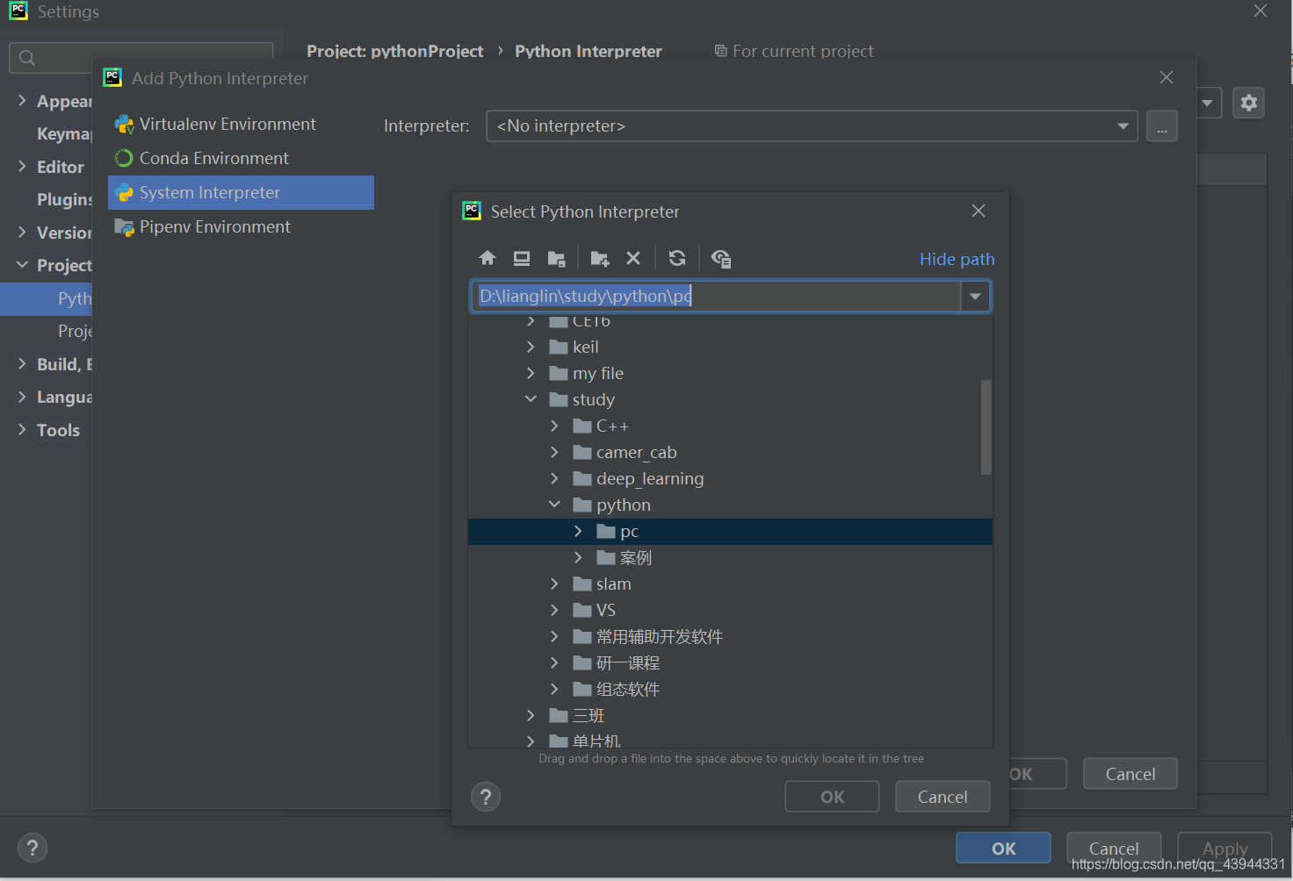Expand the 案例 folder
The image size is (1293, 881).
(x=578, y=557)
